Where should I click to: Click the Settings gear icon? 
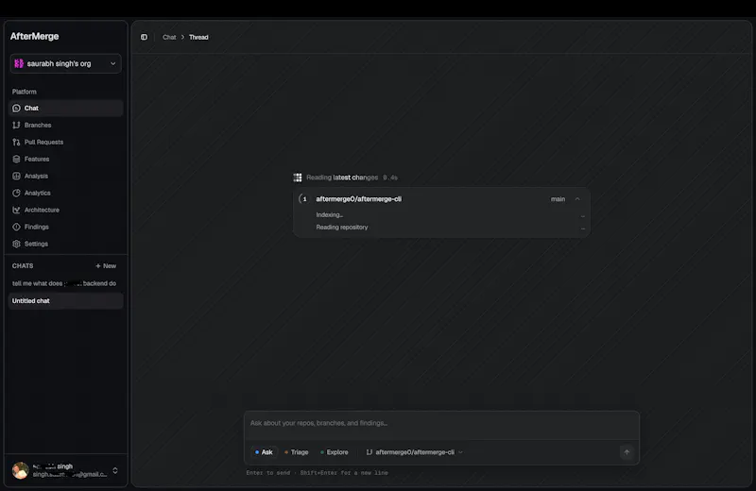(16, 244)
